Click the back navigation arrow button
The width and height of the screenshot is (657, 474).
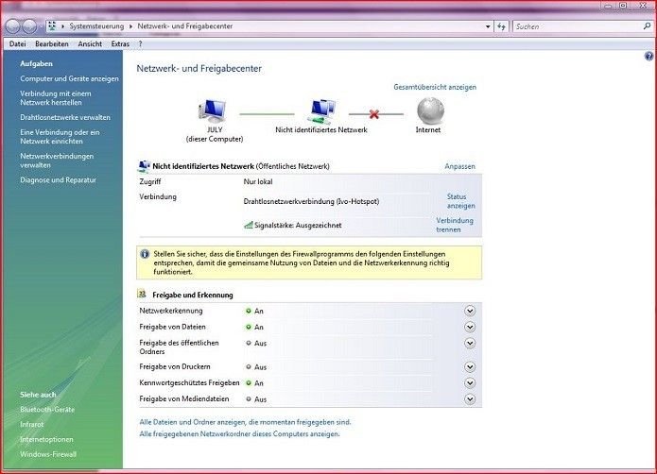click(13, 26)
